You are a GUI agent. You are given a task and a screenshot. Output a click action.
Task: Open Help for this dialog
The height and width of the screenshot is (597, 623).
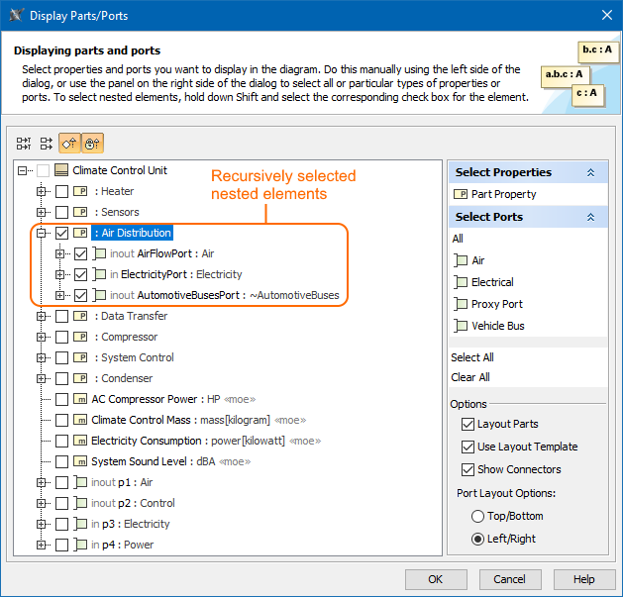(584, 579)
